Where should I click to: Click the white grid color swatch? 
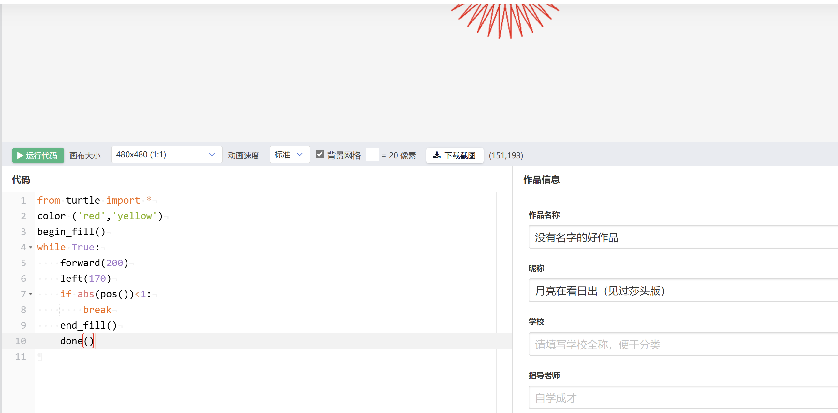point(372,154)
